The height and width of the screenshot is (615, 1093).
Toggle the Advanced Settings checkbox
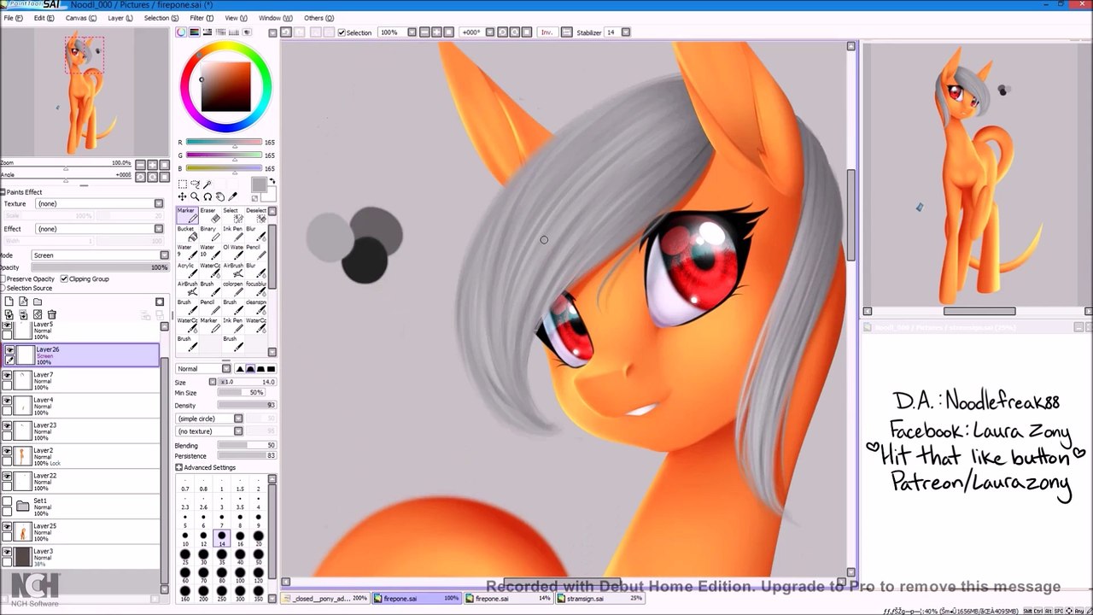pos(179,467)
